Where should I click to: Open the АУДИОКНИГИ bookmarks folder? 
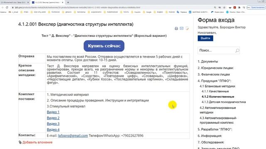(94, 12)
